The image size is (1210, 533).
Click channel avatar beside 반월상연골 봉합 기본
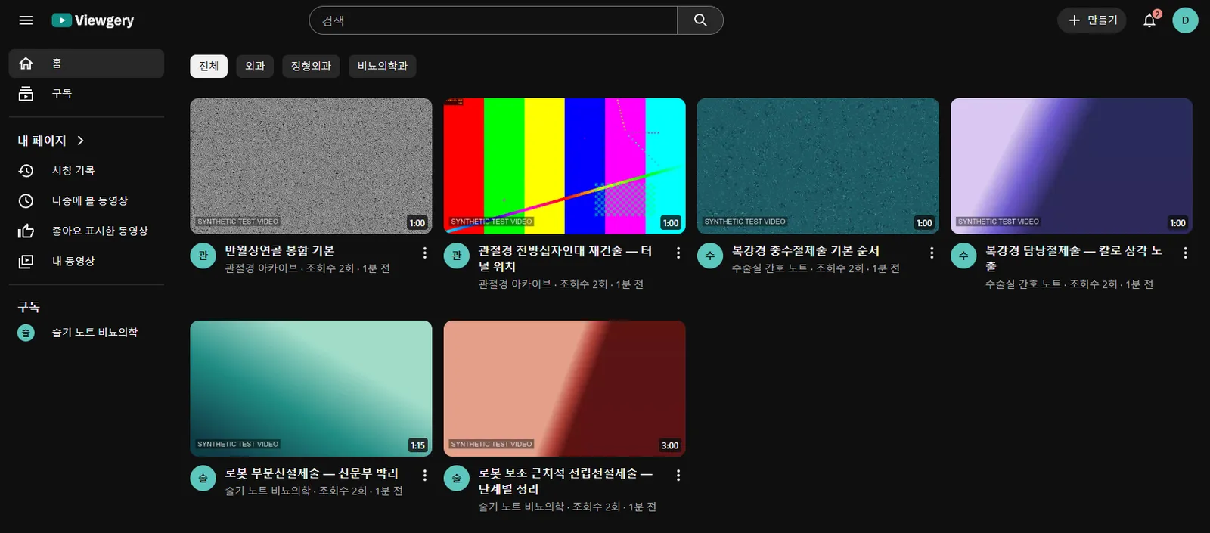click(x=203, y=256)
